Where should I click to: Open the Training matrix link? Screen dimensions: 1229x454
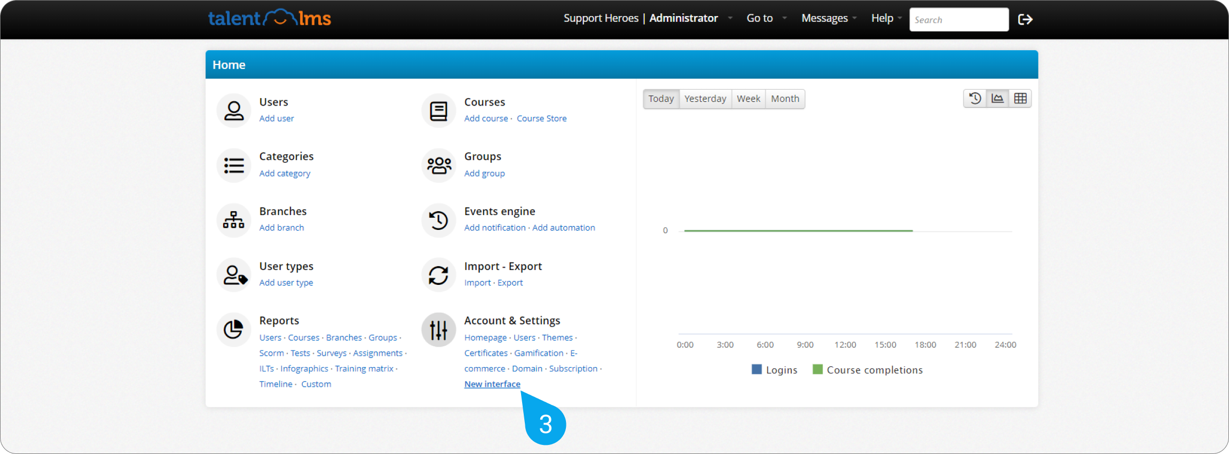(x=364, y=369)
